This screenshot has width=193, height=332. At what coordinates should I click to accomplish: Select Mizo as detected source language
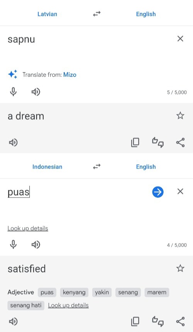click(70, 75)
